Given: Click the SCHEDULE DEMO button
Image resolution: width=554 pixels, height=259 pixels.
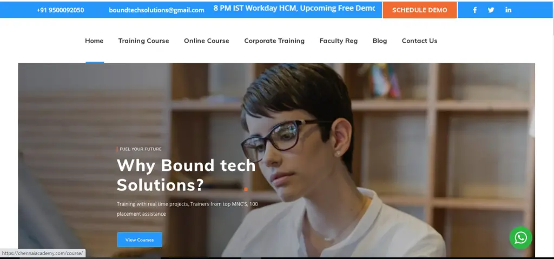Looking at the screenshot, I should [420, 10].
